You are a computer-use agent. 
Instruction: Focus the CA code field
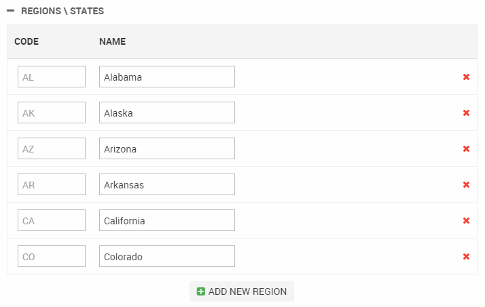tap(52, 221)
